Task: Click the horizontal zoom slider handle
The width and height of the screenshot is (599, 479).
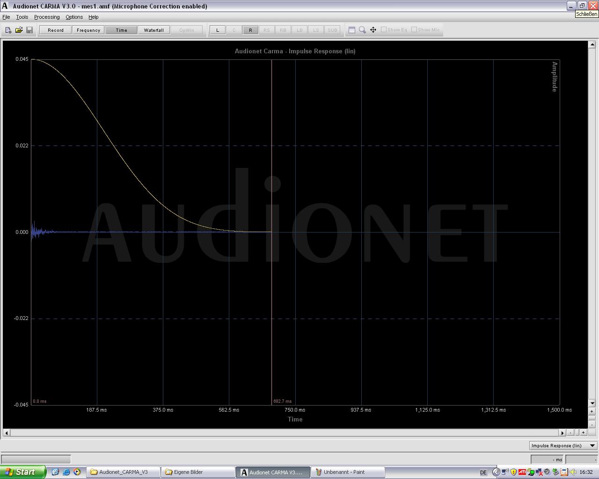Action: point(577,433)
